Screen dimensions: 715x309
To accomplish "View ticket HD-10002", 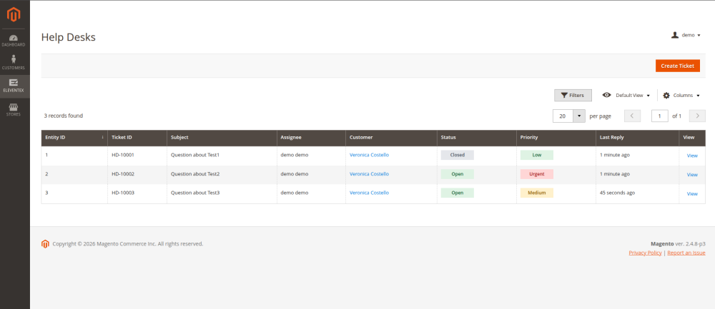I will pos(691,174).
